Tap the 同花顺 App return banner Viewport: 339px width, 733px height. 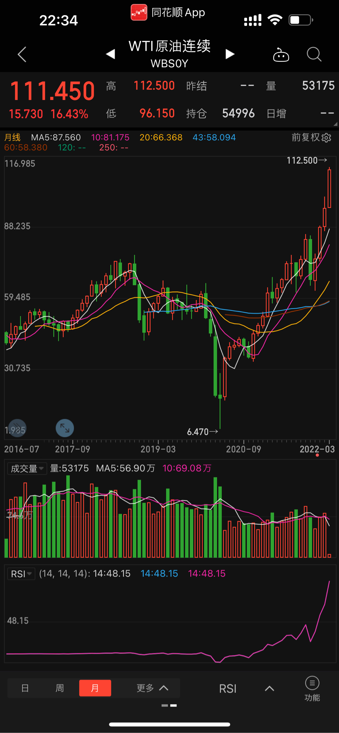[168, 13]
